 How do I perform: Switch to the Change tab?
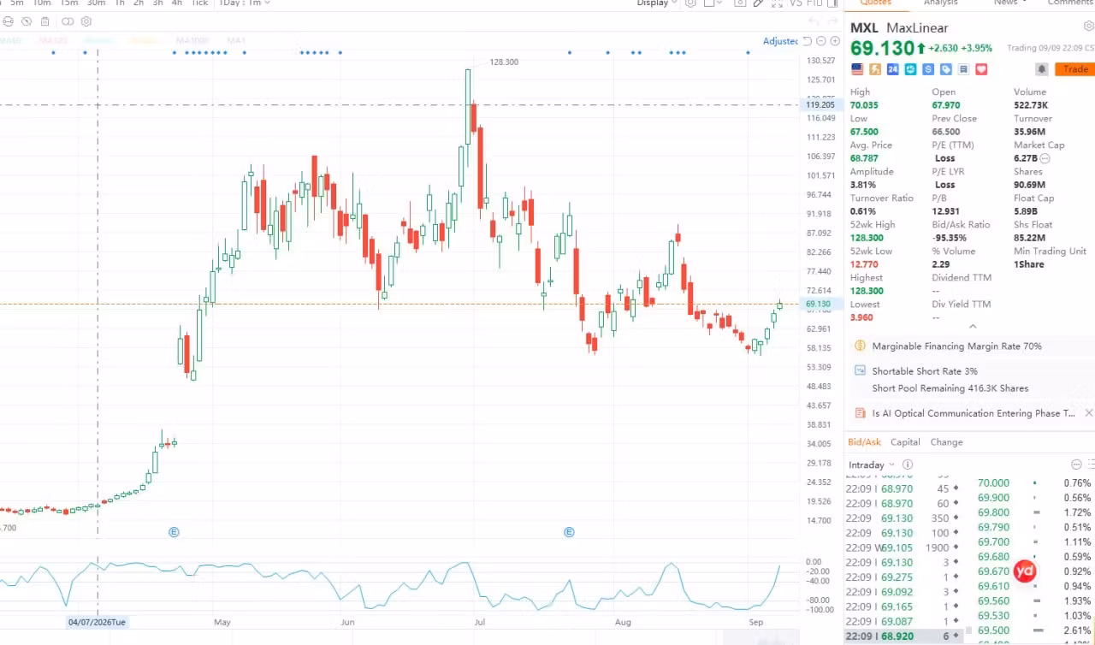tap(946, 442)
